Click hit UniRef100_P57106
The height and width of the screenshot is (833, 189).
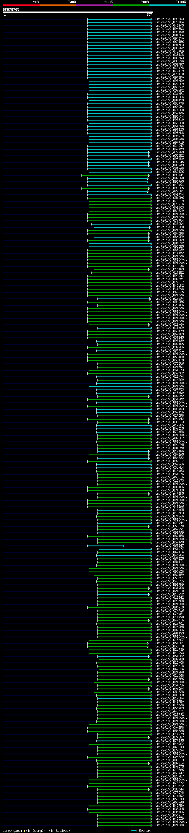tap(170, 113)
